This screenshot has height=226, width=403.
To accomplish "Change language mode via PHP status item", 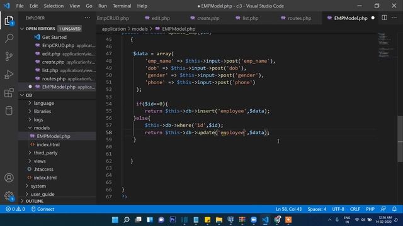I will point(370,209).
